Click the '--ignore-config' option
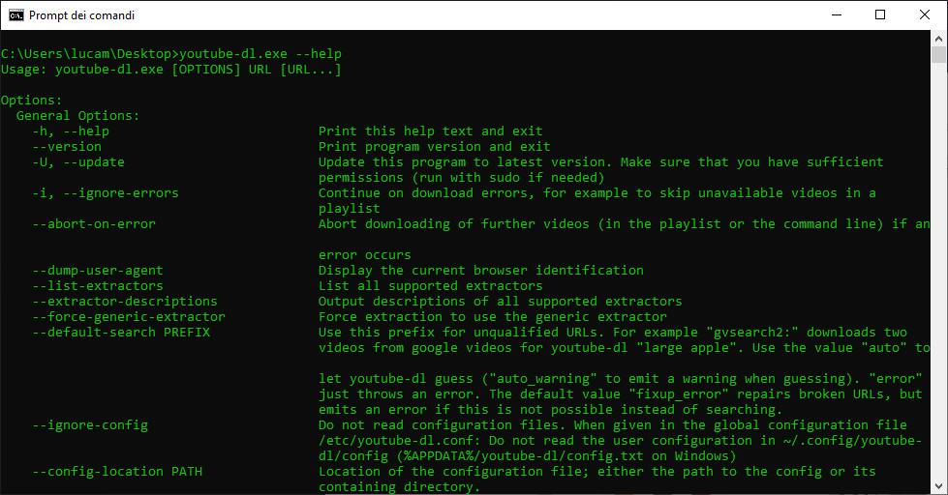The width and height of the screenshot is (948, 495). pyautogui.click(x=90, y=425)
